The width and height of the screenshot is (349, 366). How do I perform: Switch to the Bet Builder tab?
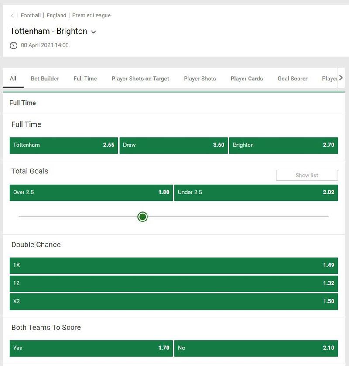[x=45, y=79]
